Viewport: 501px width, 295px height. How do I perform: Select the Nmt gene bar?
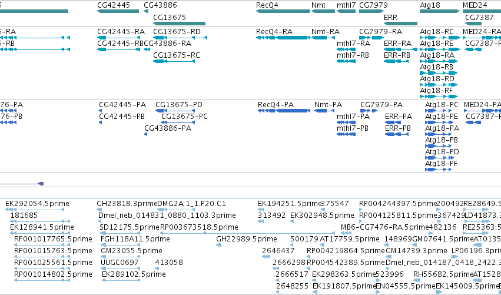coord(323,11)
